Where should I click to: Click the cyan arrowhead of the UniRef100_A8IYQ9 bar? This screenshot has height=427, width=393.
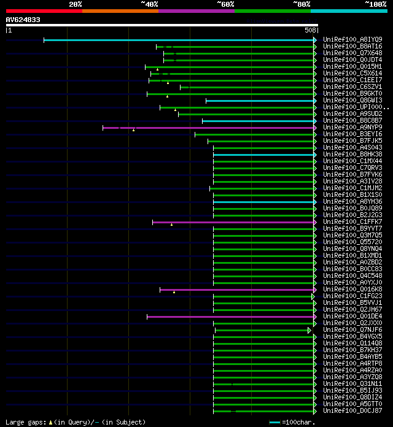pos(315,40)
